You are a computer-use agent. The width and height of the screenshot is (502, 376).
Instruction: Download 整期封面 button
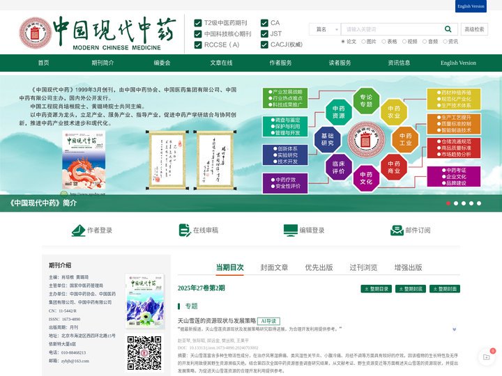coord(445,289)
